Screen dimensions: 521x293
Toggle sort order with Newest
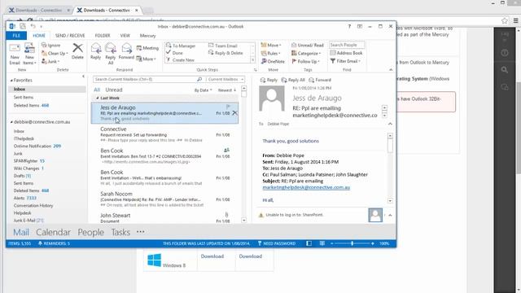click(x=227, y=90)
